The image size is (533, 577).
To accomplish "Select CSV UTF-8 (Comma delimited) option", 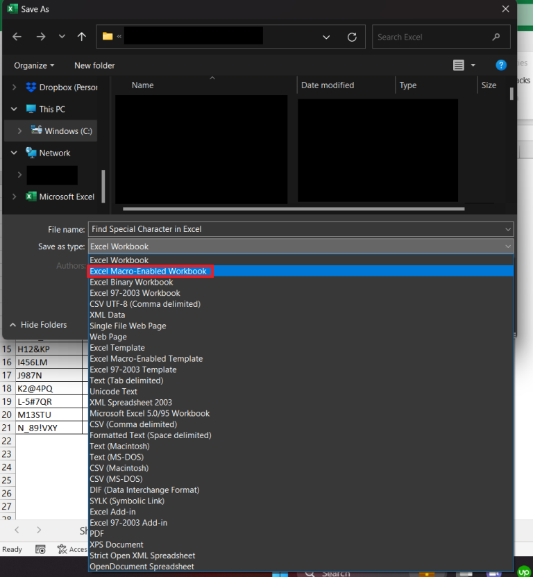I will pyautogui.click(x=144, y=304).
